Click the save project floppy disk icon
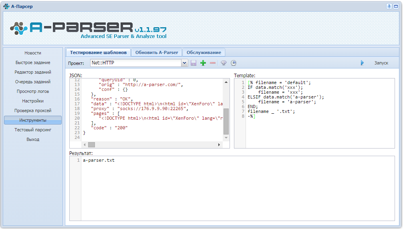Image resolution: width=403 pixels, height=229 pixels. pos(193,63)
